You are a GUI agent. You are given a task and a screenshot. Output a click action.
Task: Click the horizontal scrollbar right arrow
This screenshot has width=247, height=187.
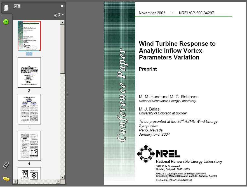click(x=58, y=181)
